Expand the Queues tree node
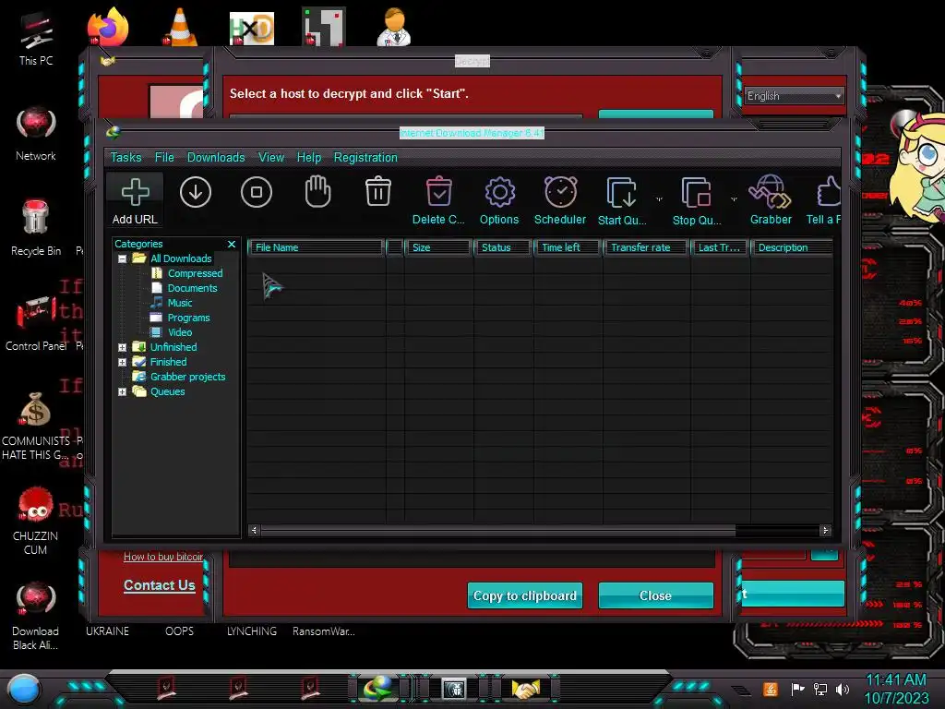The width and height of the screenshot is (945, 709). click(123, 391)
